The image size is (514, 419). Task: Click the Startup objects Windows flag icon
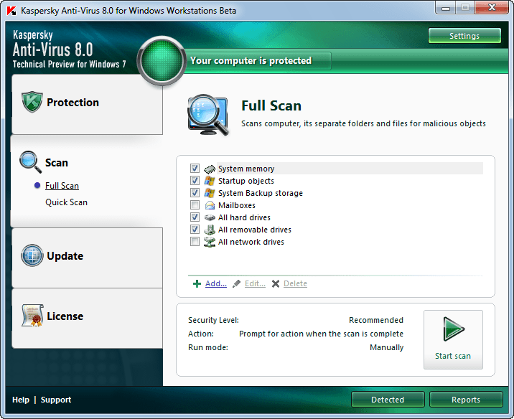pos(210,181)
